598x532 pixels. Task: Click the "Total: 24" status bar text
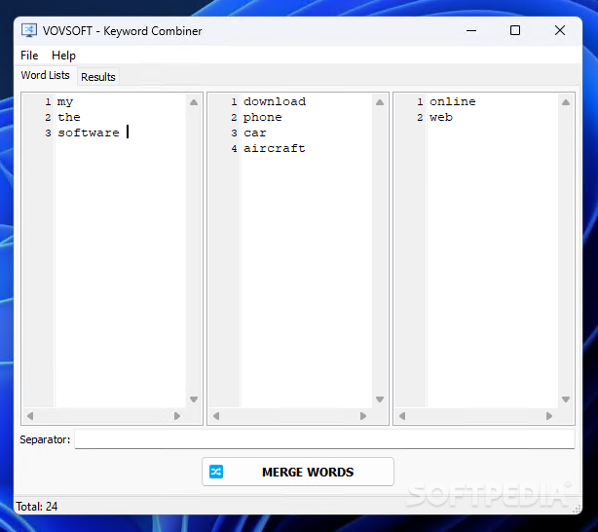37,507
